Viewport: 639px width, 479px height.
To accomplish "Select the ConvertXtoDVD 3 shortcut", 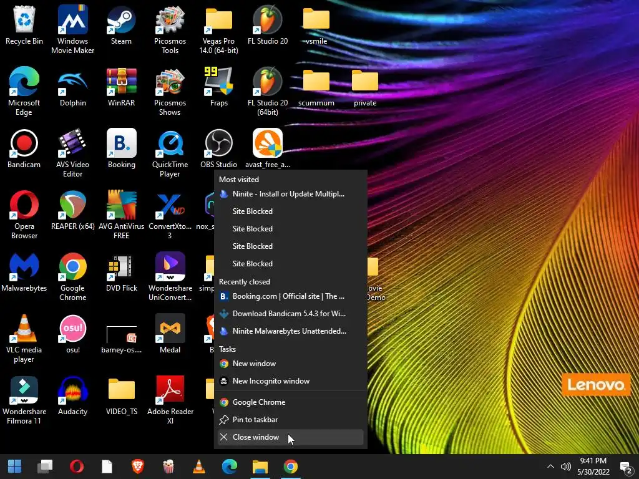I will pyautogui.click(x=170, y=215).
